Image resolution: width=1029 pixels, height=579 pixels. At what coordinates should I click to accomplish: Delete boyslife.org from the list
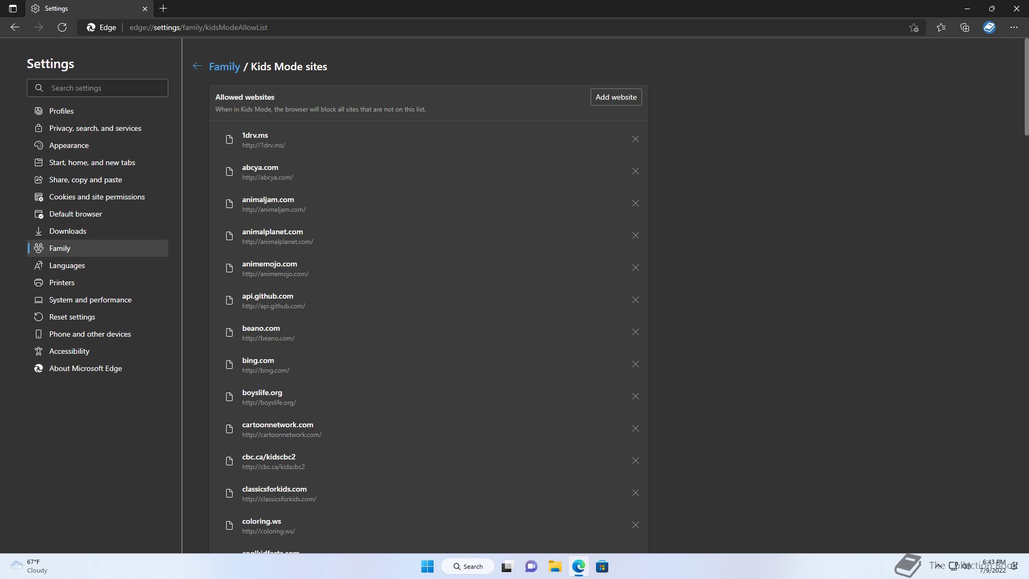(x=635, y=397)
